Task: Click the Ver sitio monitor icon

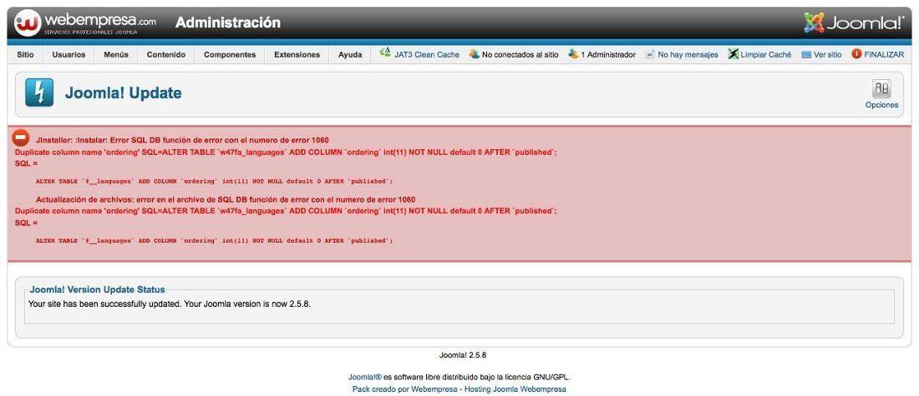Action: click(806, 54)
